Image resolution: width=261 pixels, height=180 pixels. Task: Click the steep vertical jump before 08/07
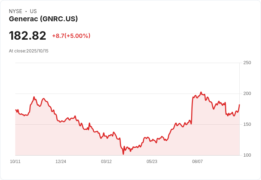(x=192, y=111)
